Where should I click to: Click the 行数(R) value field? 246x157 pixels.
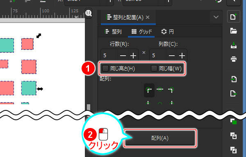click(109, 55)
